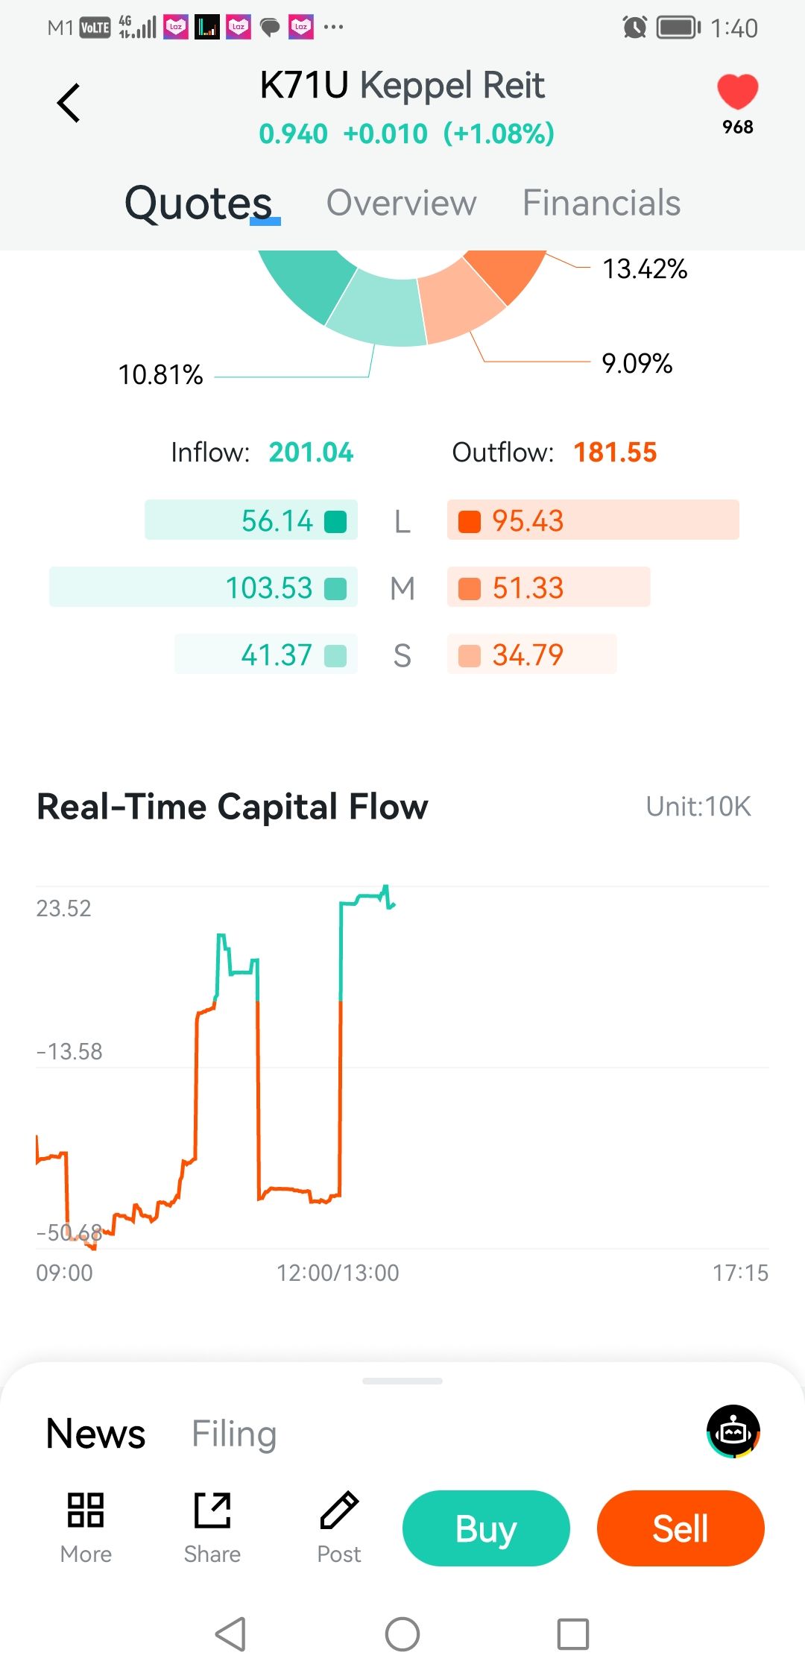The height and width of the screenshot is (1673, 805).
Task: Tap the Android home circle button
Action: click(402, 1634)
